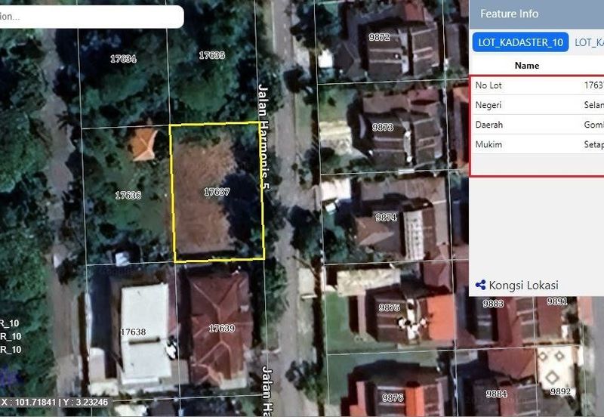Image resolution: width=604 pixels, height=417 pixels.
Task: Select lot 17638 on map
Action: tap(133, 332)
